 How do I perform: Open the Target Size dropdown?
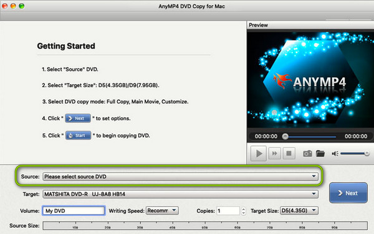299,210
